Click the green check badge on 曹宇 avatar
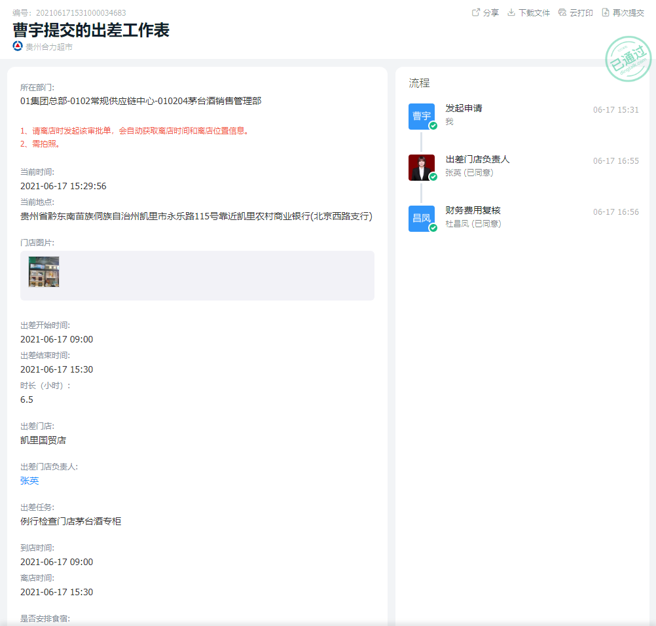The image size is (656, 626). [433, 126]
